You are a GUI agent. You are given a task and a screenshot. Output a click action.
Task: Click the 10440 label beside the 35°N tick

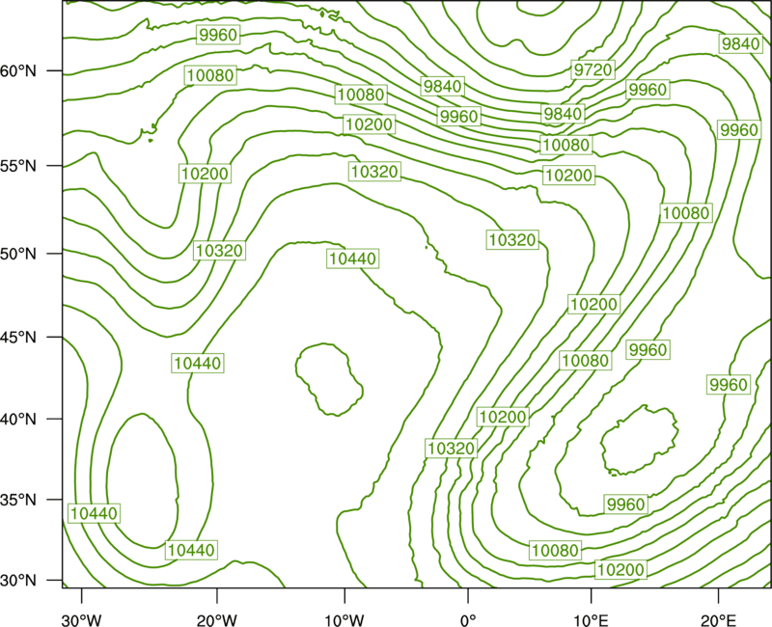click(x=94, y=513)
